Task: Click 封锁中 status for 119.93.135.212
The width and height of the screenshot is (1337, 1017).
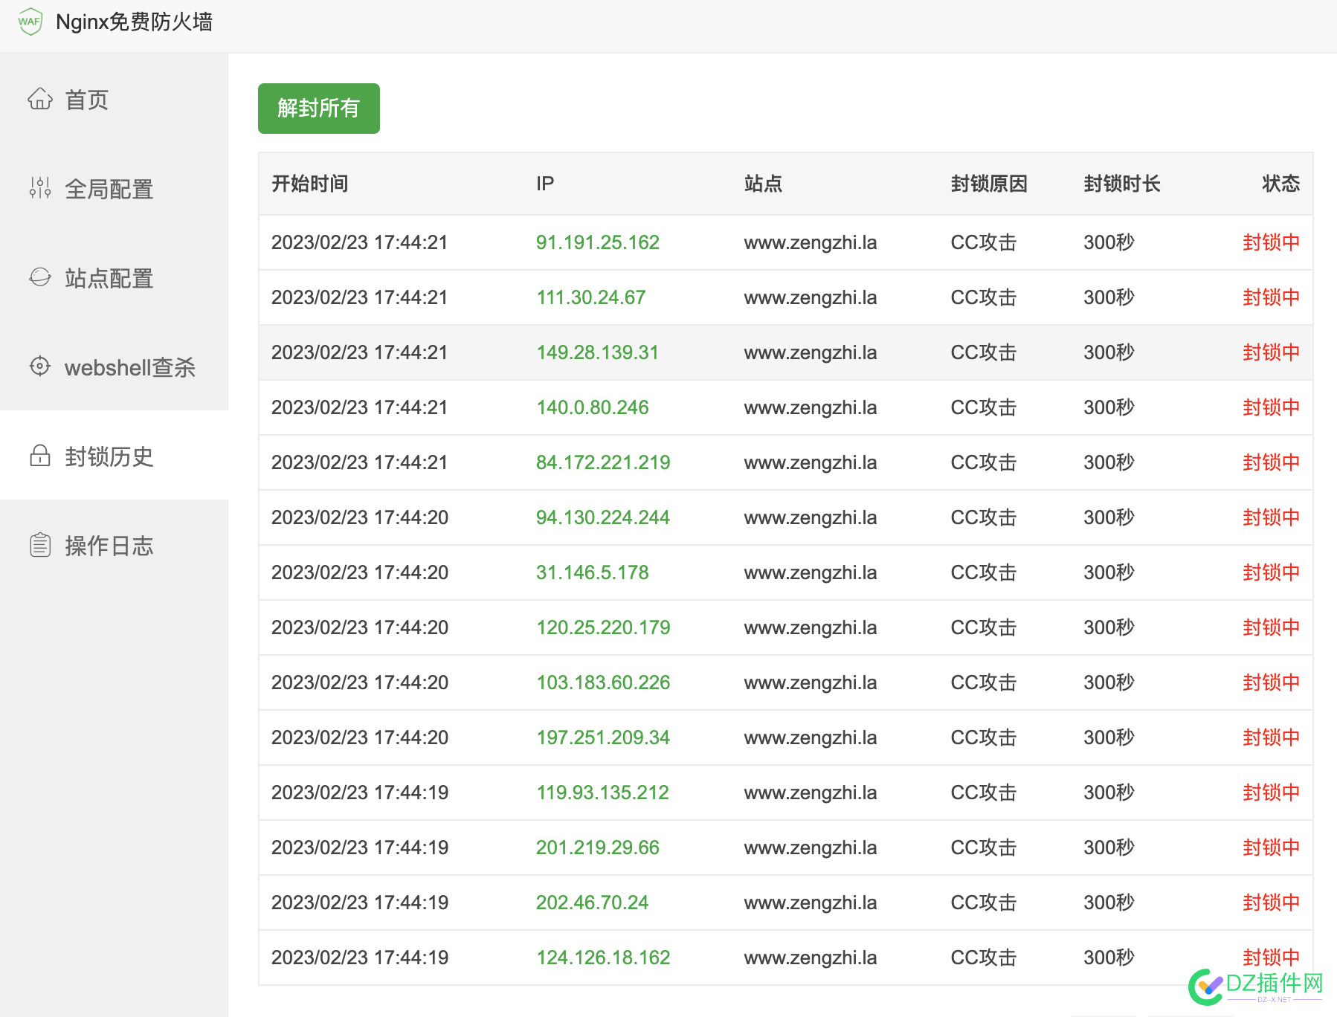Action: point(1272,792)
